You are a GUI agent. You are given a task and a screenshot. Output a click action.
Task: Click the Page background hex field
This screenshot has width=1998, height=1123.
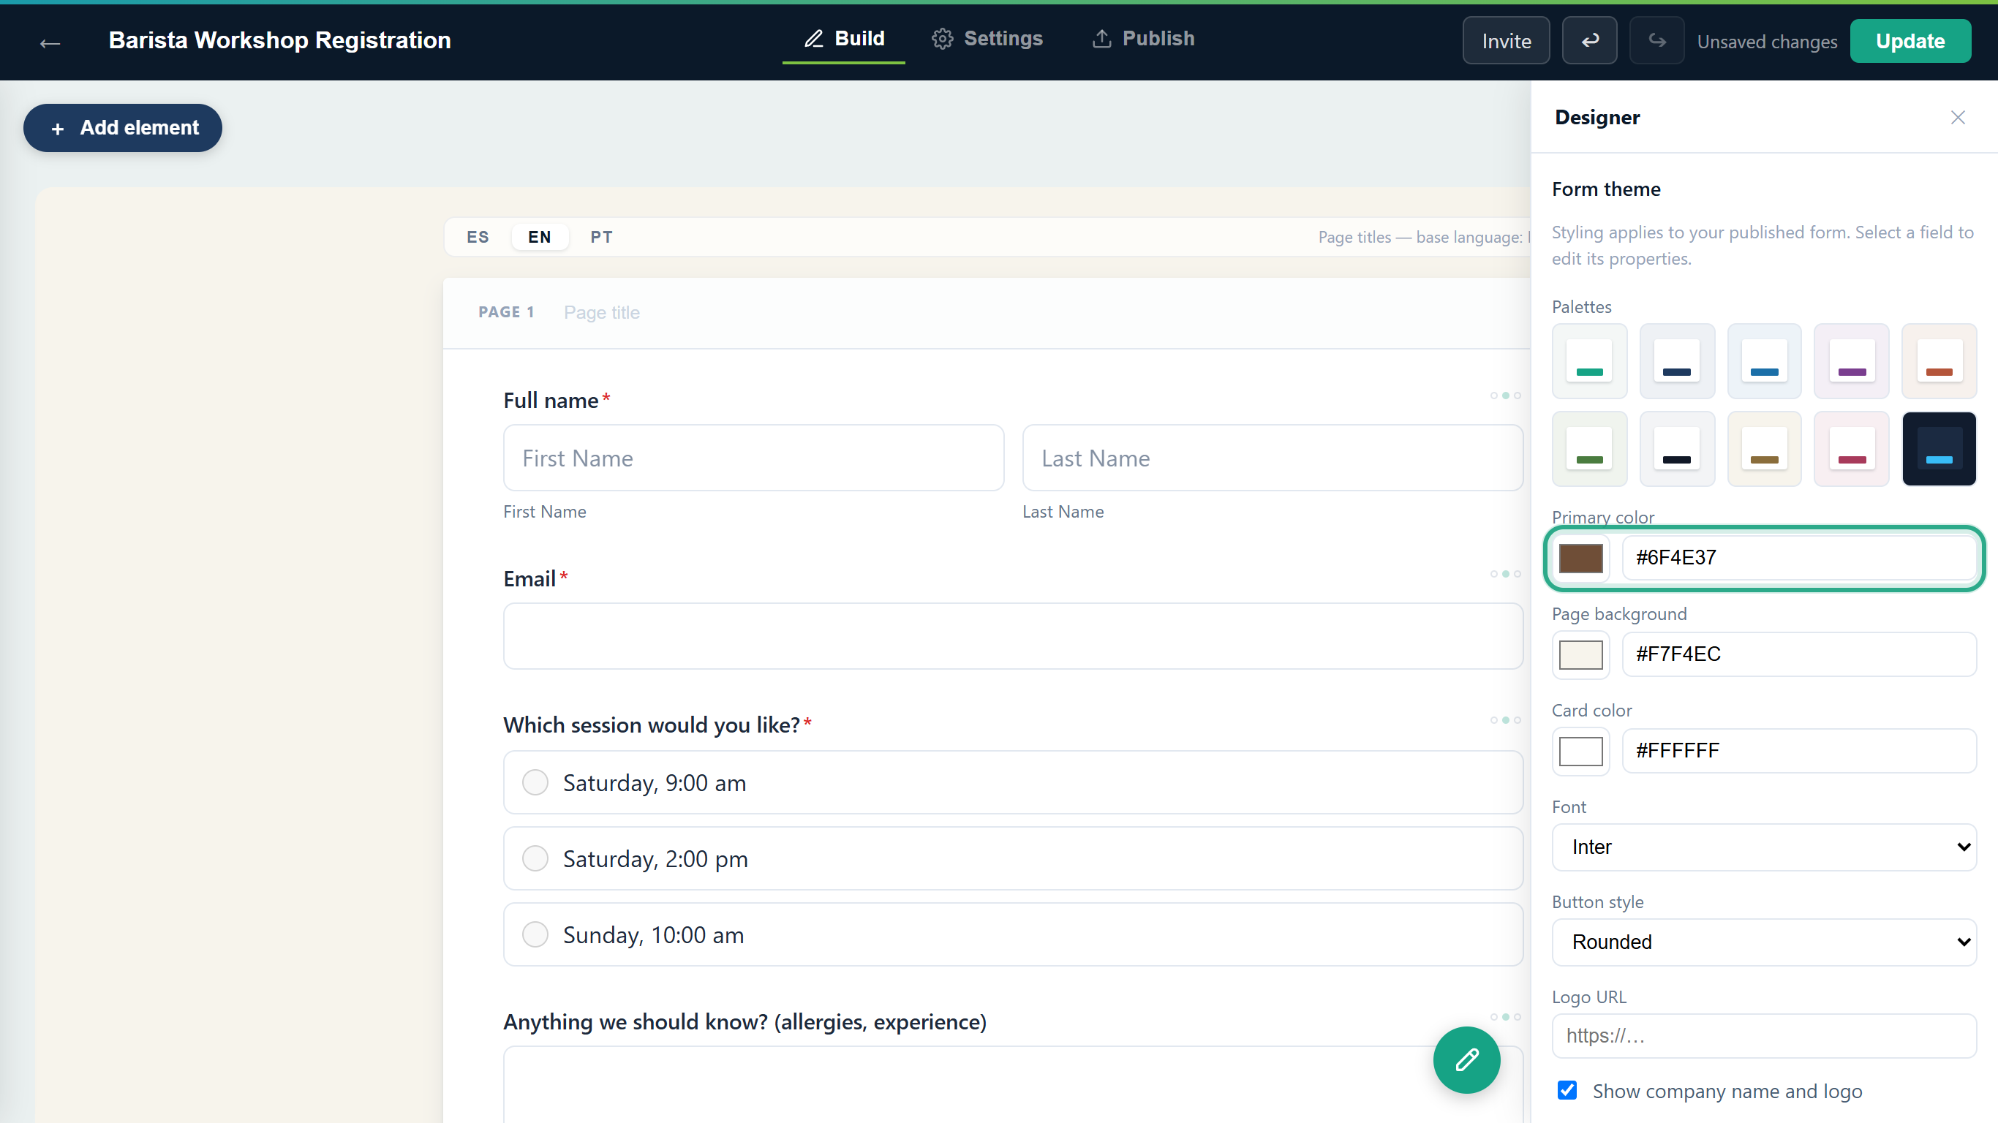coord(1798,654)
